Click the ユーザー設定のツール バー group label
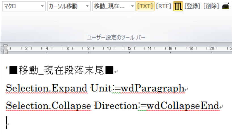The height and width of the screenshot is (134, 232). coord(116,37)
